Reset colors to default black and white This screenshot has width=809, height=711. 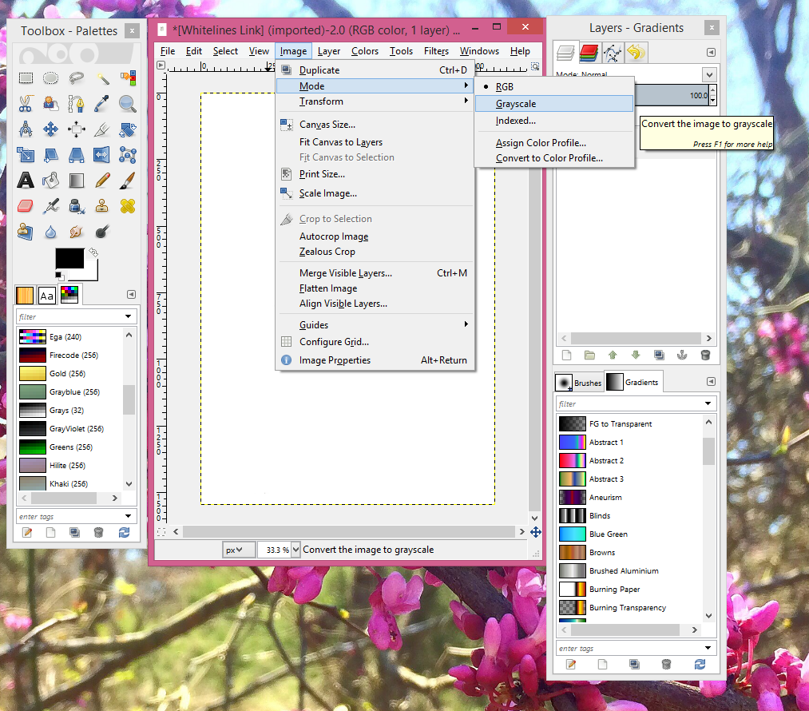[x=58, y=276]
